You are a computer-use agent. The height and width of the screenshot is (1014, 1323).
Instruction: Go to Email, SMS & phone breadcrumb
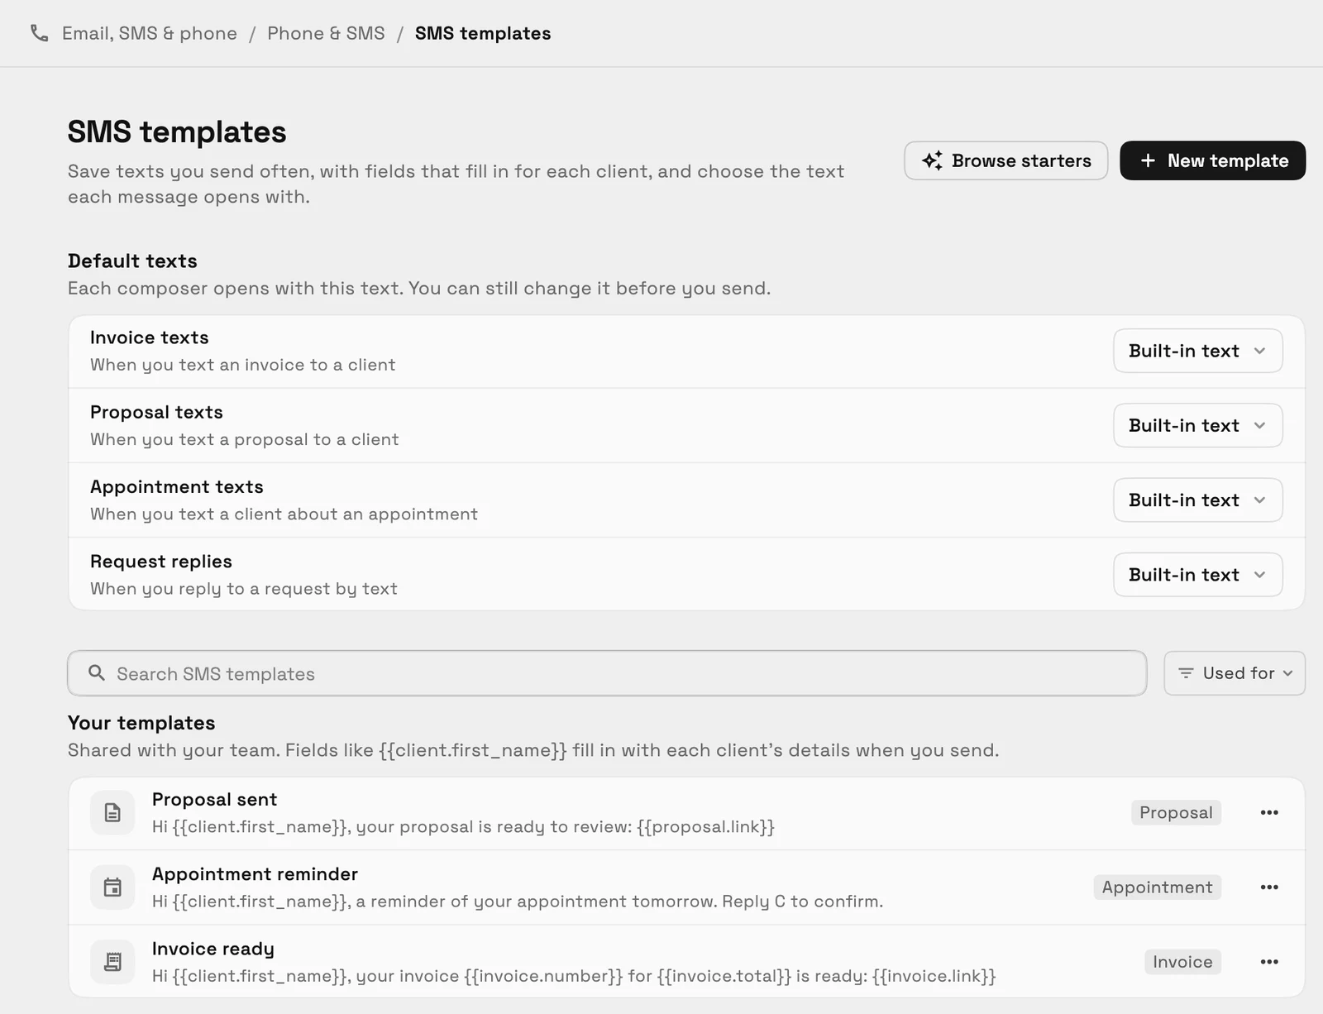click(150, 33)
